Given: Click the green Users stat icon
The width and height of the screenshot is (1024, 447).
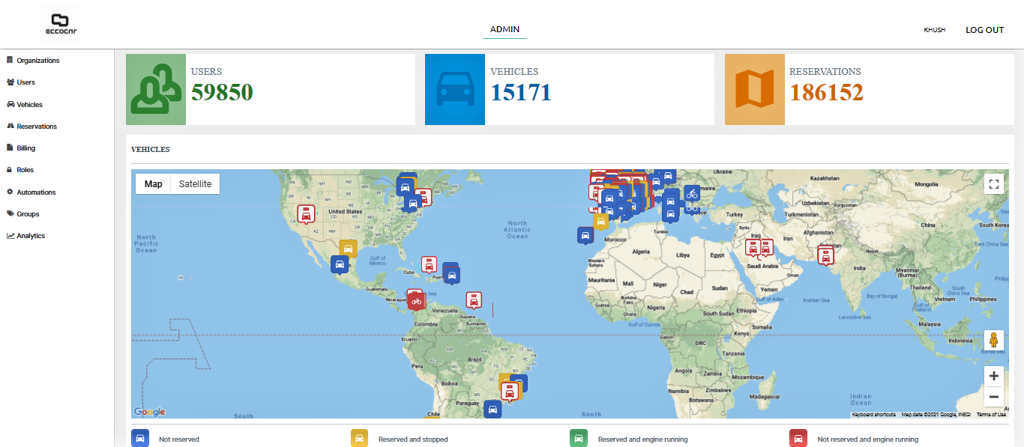Looking at the screenshot, I should tap(156, 89).
